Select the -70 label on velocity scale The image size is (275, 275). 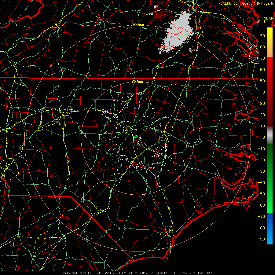click(x=261, y=217)
